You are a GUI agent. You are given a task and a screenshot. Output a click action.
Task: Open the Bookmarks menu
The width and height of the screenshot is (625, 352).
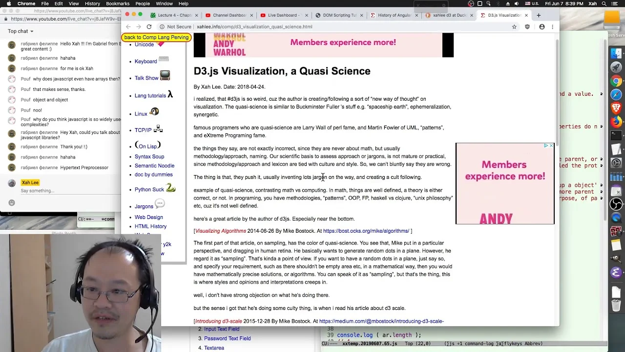coord(118,3)
